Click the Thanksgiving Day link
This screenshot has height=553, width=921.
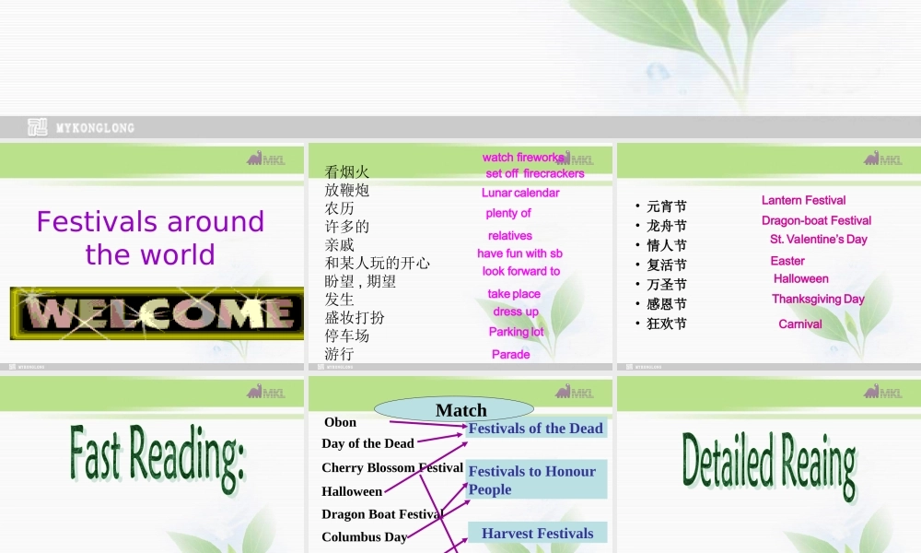click(x=818, y=299)
